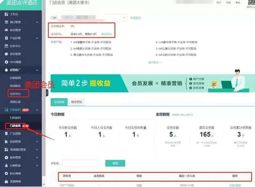Click the WeChat QR code image
Screen dimensions: 255x187
[x=251, y=3]
